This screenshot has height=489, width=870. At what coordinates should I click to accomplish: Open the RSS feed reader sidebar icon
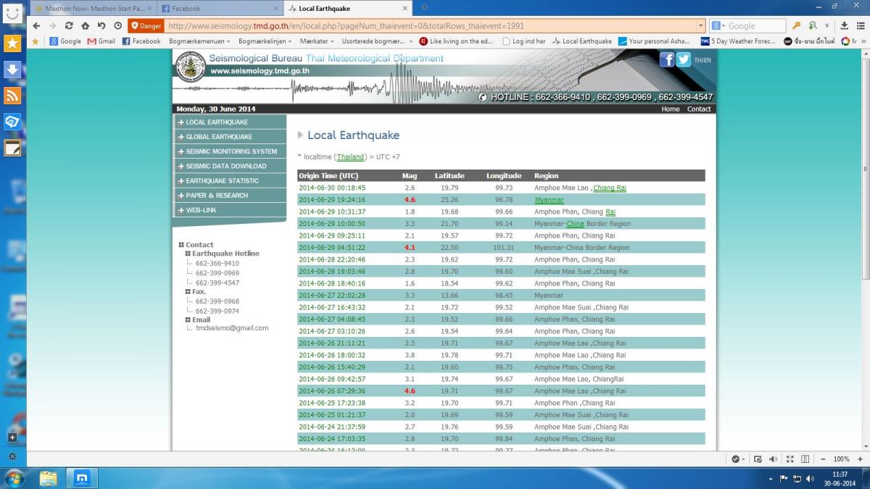pos(12,96)
